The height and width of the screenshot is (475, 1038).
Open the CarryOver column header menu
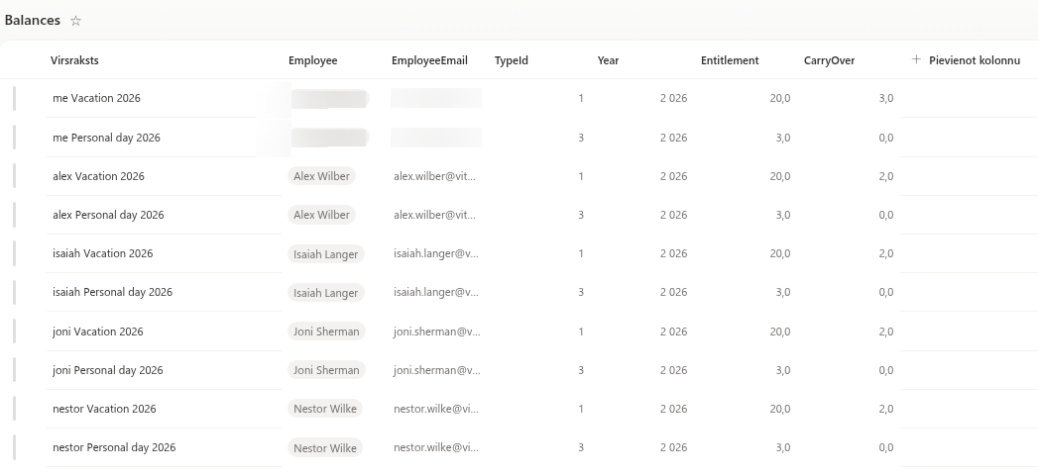pos(829,60)
